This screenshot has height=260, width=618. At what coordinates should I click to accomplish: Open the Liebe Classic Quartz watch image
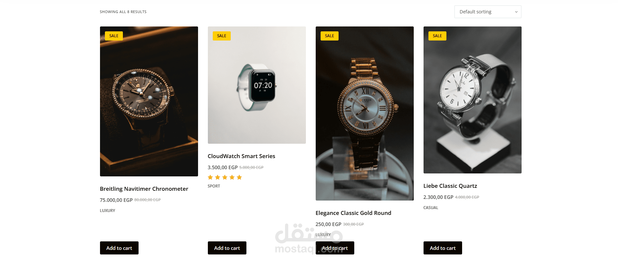[473, 100]
